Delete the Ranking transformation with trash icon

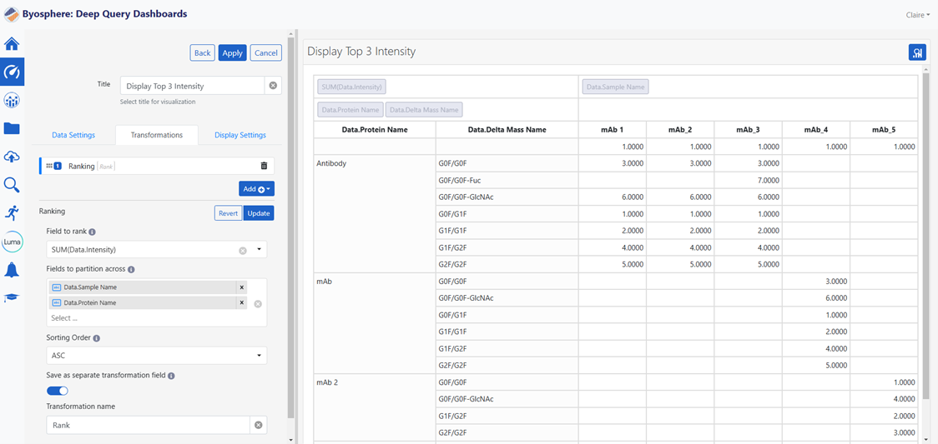[x=264, y=166]
